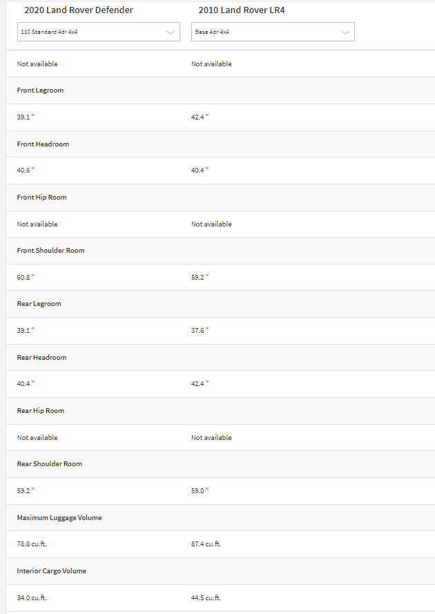Select the Rear Headroom row label

pyautogui.click(x=42, y=358)
